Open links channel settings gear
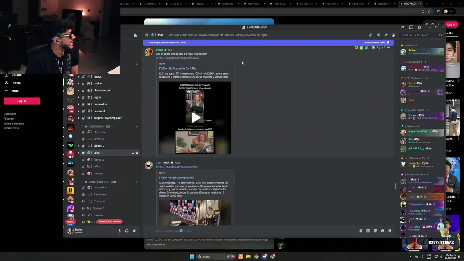Image resolution: width=464 pixels, height=261 pixels. (x=137, y=153)
